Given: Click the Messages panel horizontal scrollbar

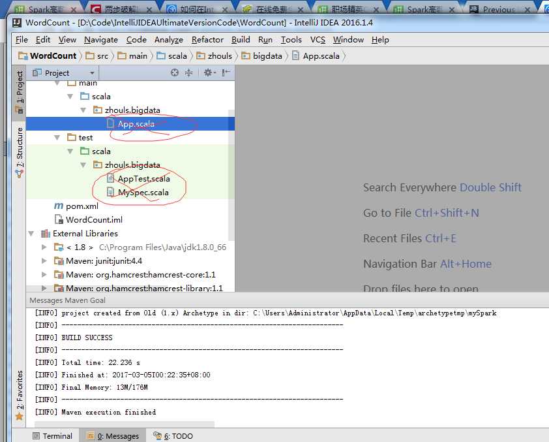Looking at the screenshot, I should coord(125,424).
